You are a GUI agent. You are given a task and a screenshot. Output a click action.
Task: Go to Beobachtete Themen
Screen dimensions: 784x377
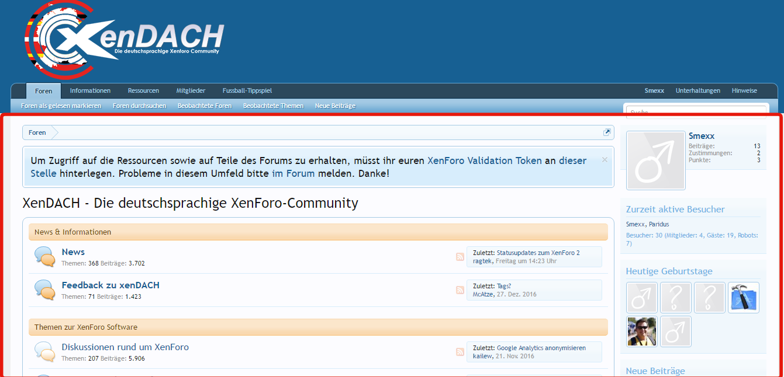(273, 106)
